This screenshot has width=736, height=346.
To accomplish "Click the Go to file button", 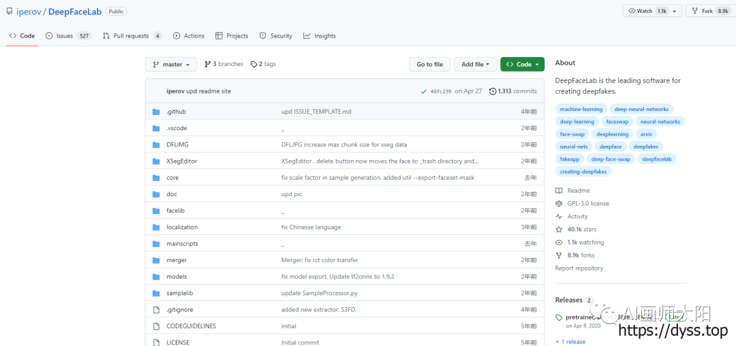I will pyautogui.click(x=429, y=64).
